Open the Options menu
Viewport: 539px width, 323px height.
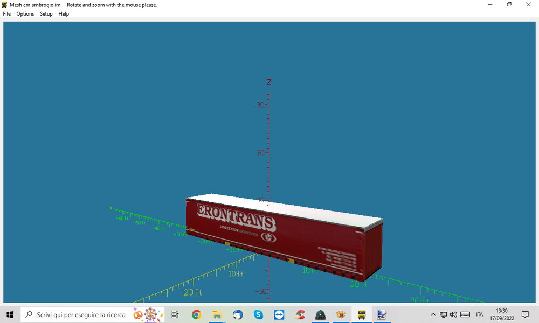(x=25, y=14)
